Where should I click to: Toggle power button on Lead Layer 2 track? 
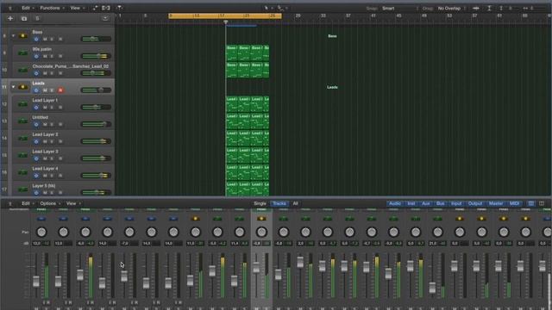[x=36, y=141]
